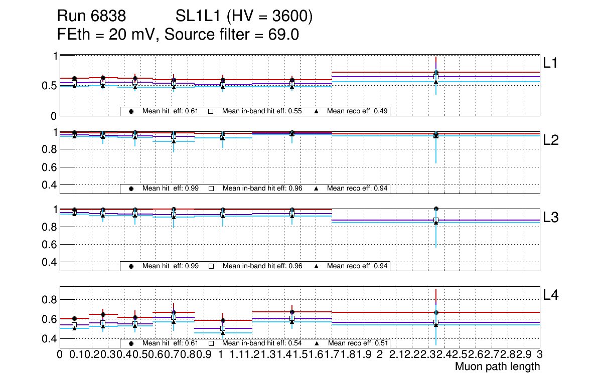This screenshot has height=387, width=600.
Task: Click the filled circle marker in L2 legend
Action: 131,188
